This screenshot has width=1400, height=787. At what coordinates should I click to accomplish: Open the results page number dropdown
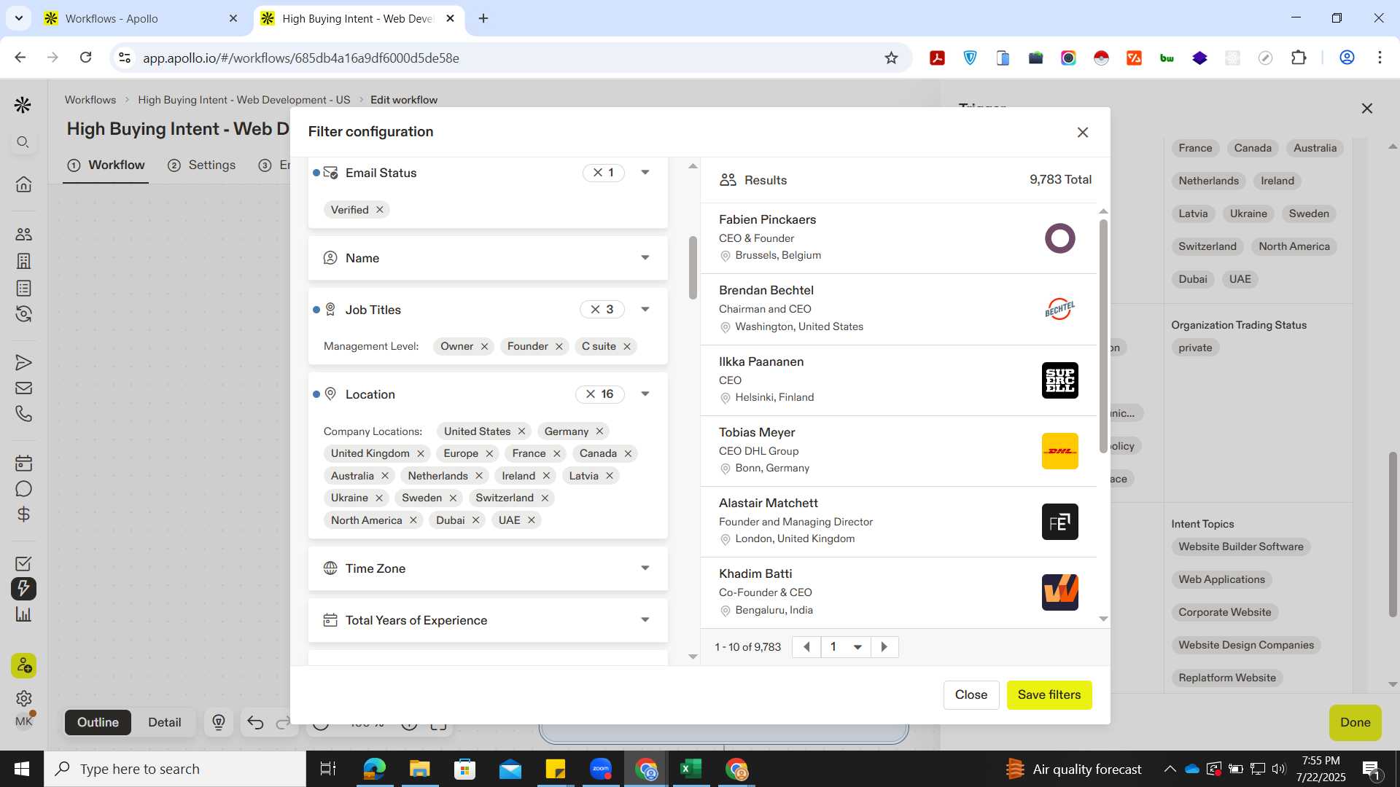pyautogui.click(x=846, y=647)
